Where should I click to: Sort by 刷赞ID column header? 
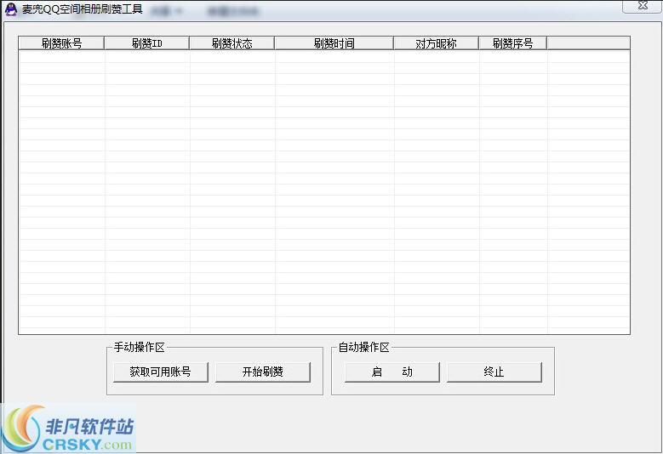[x=146, y=43]
